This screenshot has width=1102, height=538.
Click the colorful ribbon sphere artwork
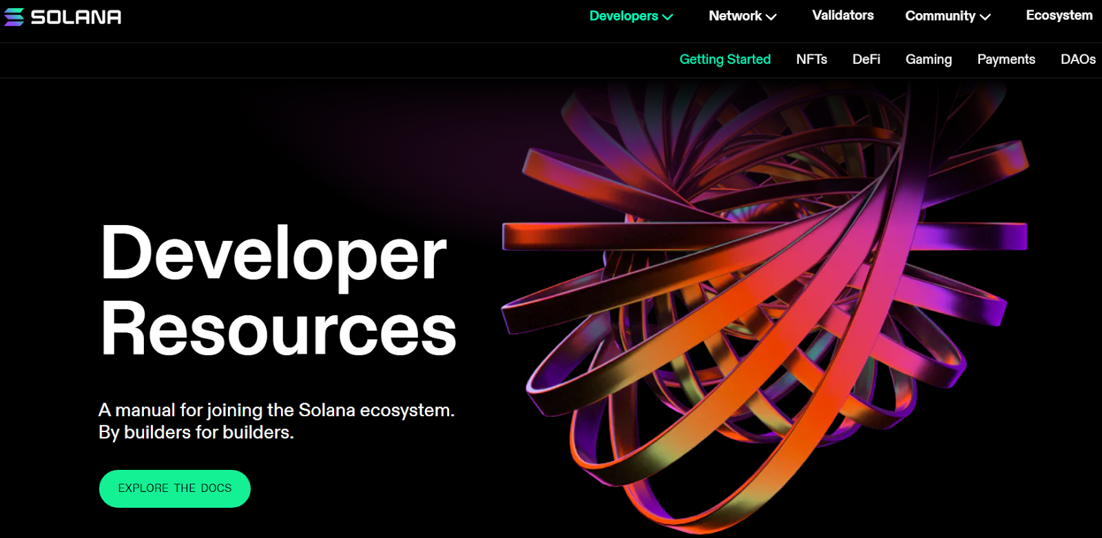click(x=765, y=306)
